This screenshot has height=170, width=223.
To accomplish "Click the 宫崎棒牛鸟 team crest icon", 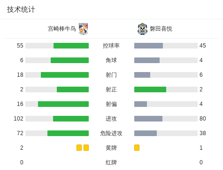I will point(83,29).
